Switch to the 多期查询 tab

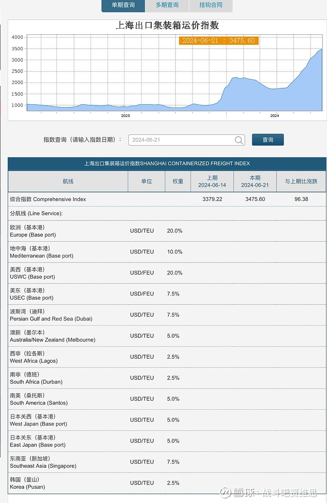pos(167,6)
